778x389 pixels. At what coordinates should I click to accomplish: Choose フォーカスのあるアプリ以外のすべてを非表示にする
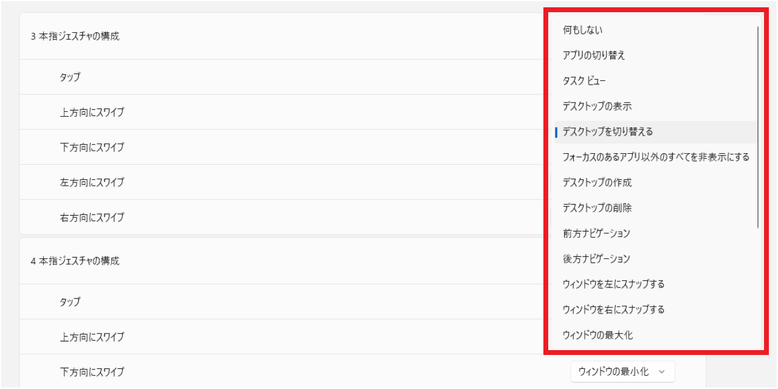click(656, 157)
